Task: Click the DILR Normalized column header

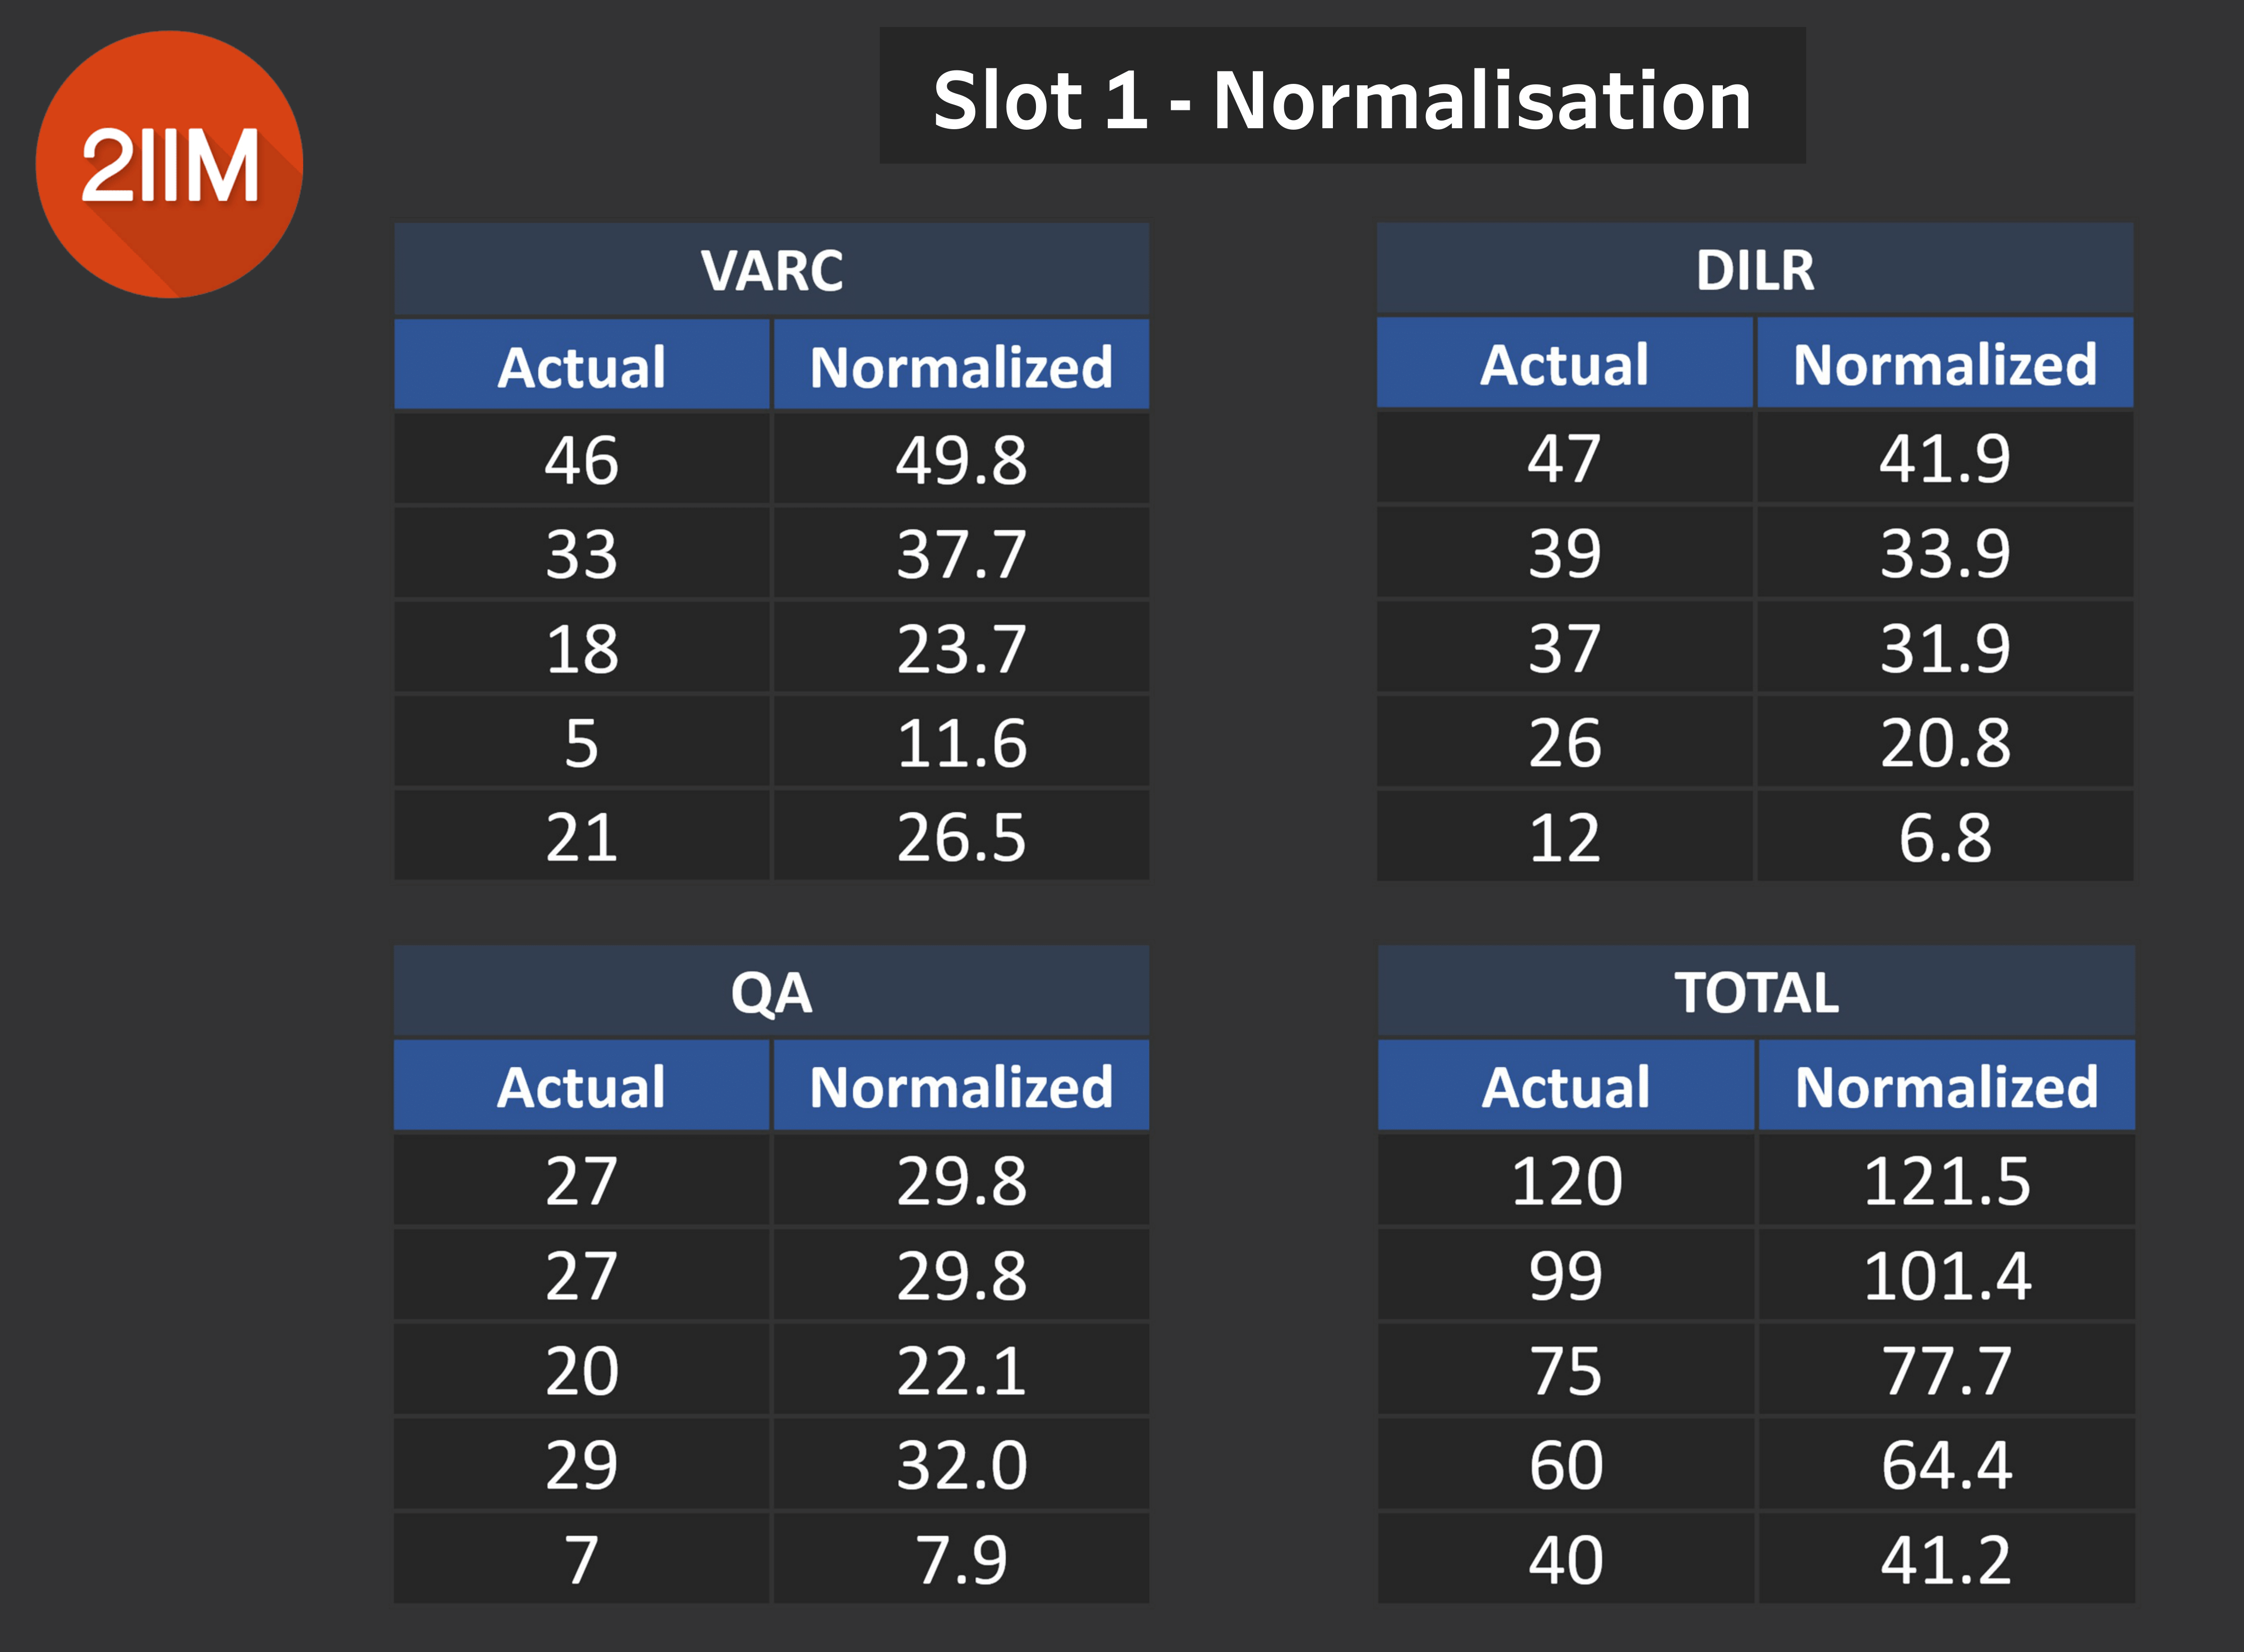Action: [x=1945, y=364]
